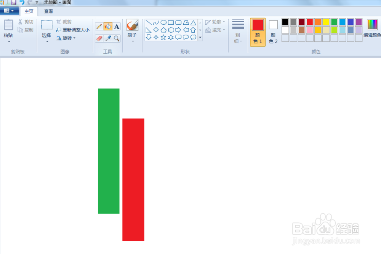Select the Pencil tool
Viewport: 381px width, 254px height.
pos(99,27)
